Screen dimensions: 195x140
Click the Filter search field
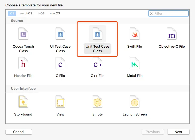[170, 13]
